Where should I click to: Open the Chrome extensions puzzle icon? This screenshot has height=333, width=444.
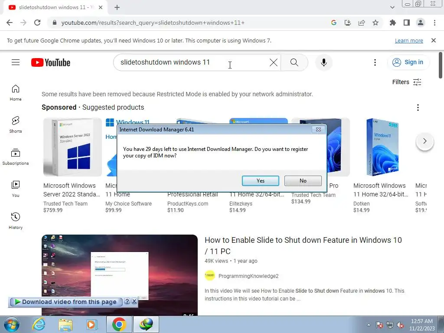pyautogui.click(x=392, y=23)
